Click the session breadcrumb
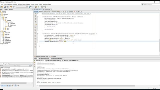This screenshot has height=90, width=160. [54, 56]
